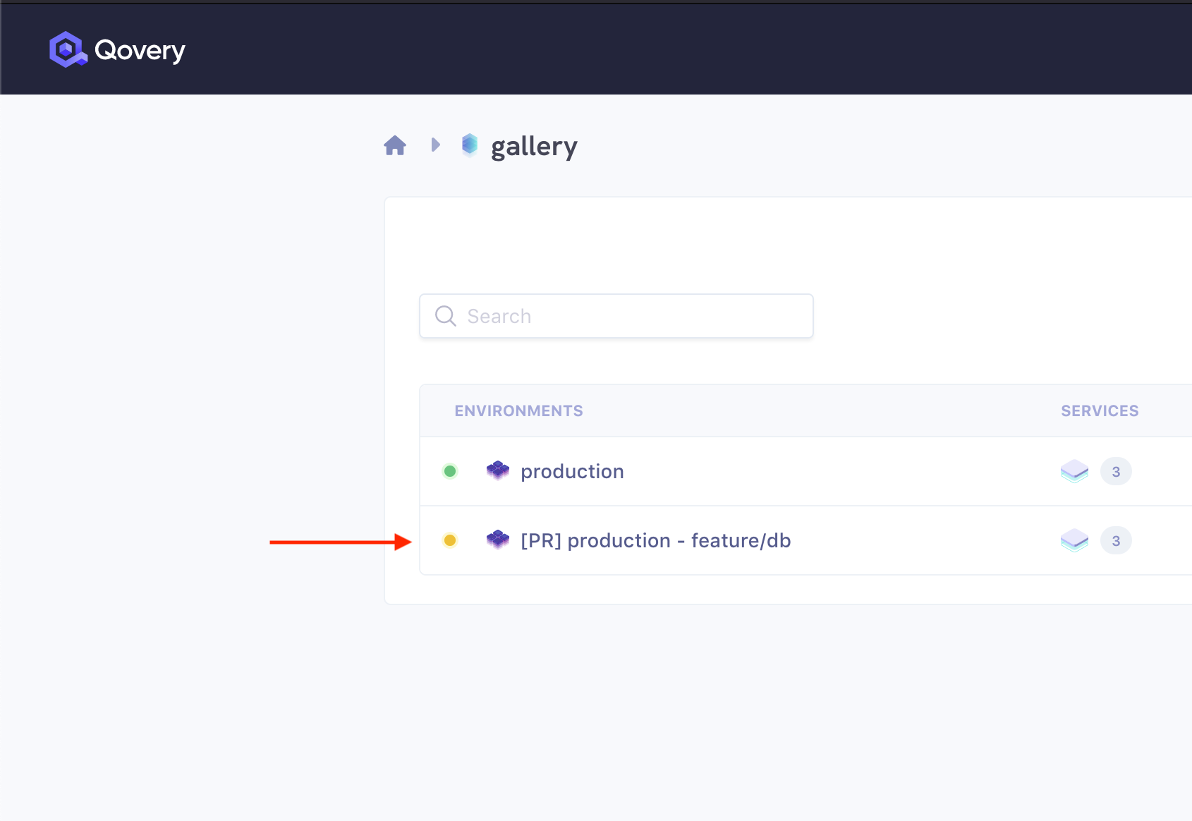Click the yellow status dot for feature/db
The width and height of the screenshot is (1192, 821).
tap(450, 540)
